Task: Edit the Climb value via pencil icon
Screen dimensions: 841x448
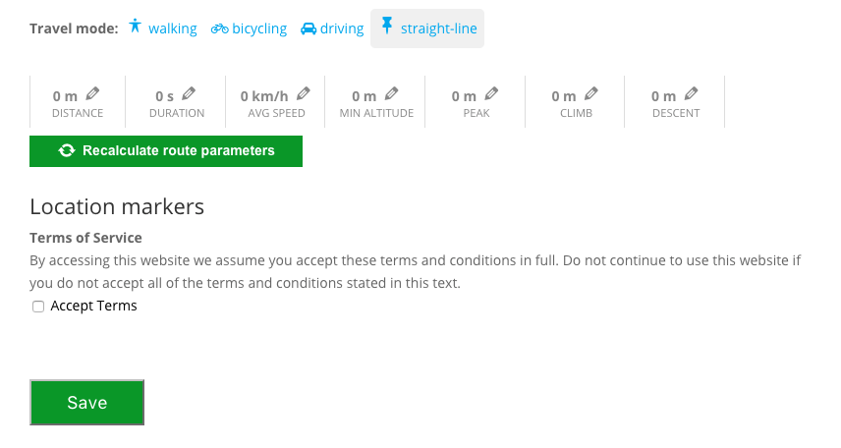Action: [x=590, y=93]
